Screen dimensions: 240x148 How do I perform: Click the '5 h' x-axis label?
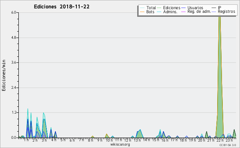click(x=63, y=140)
